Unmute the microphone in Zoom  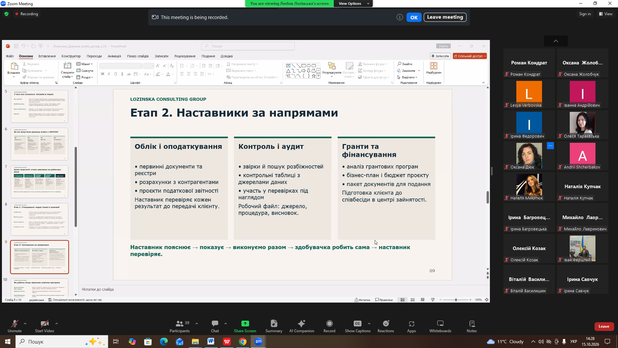[14, 326]
